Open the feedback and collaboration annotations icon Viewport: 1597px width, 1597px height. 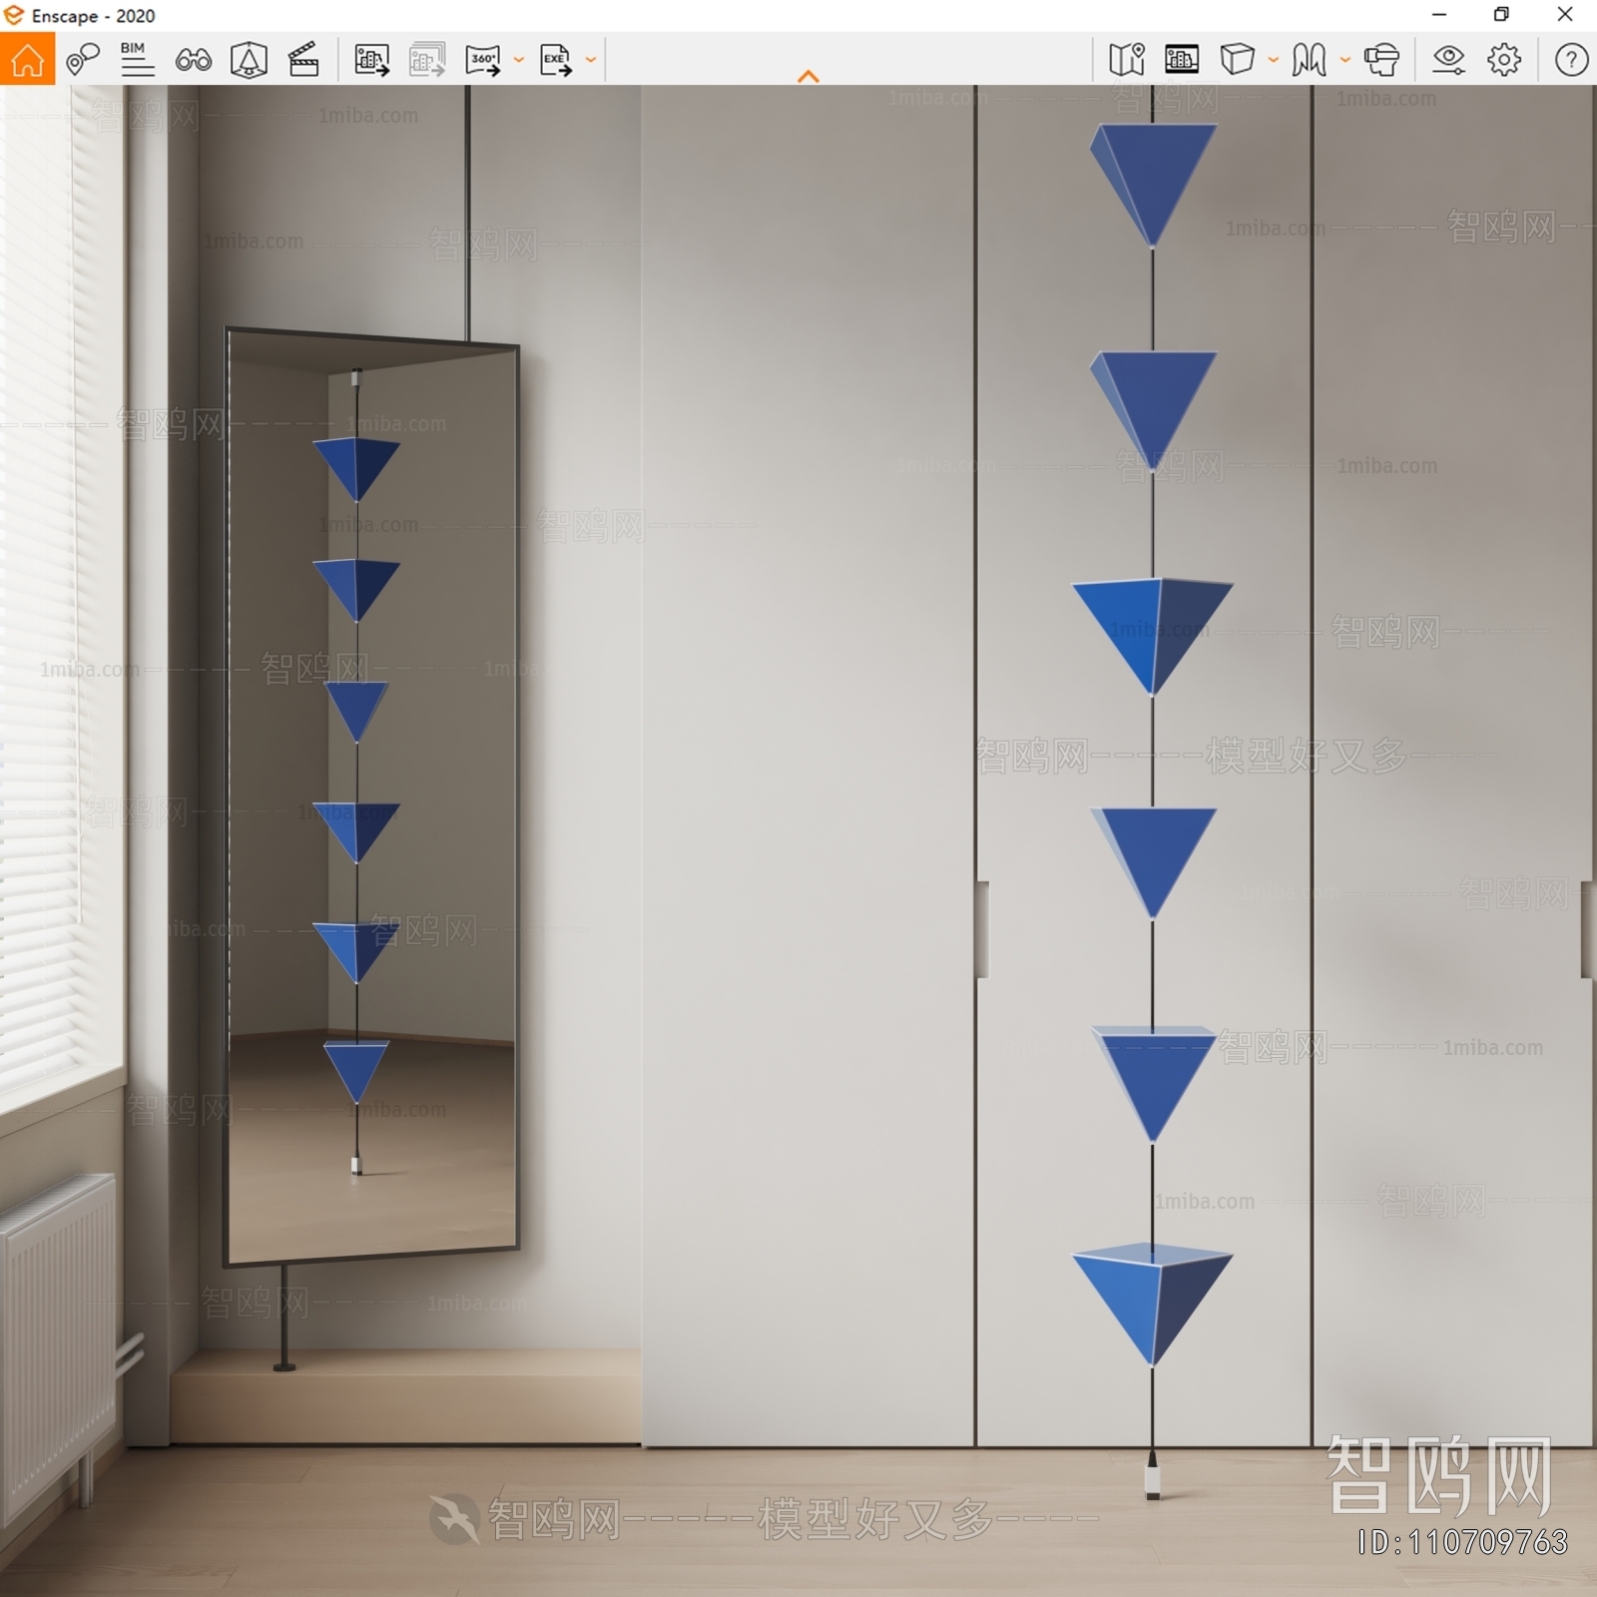(x=82, y=60)
